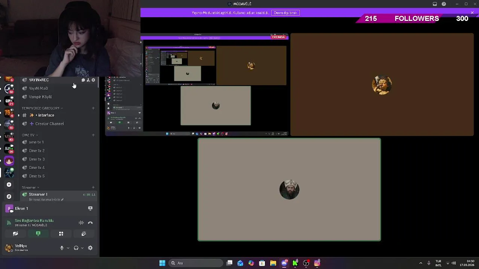Join the Vampir Köylü voice channel
This screenshot has width=479, height=269.
tap(58, 97)
